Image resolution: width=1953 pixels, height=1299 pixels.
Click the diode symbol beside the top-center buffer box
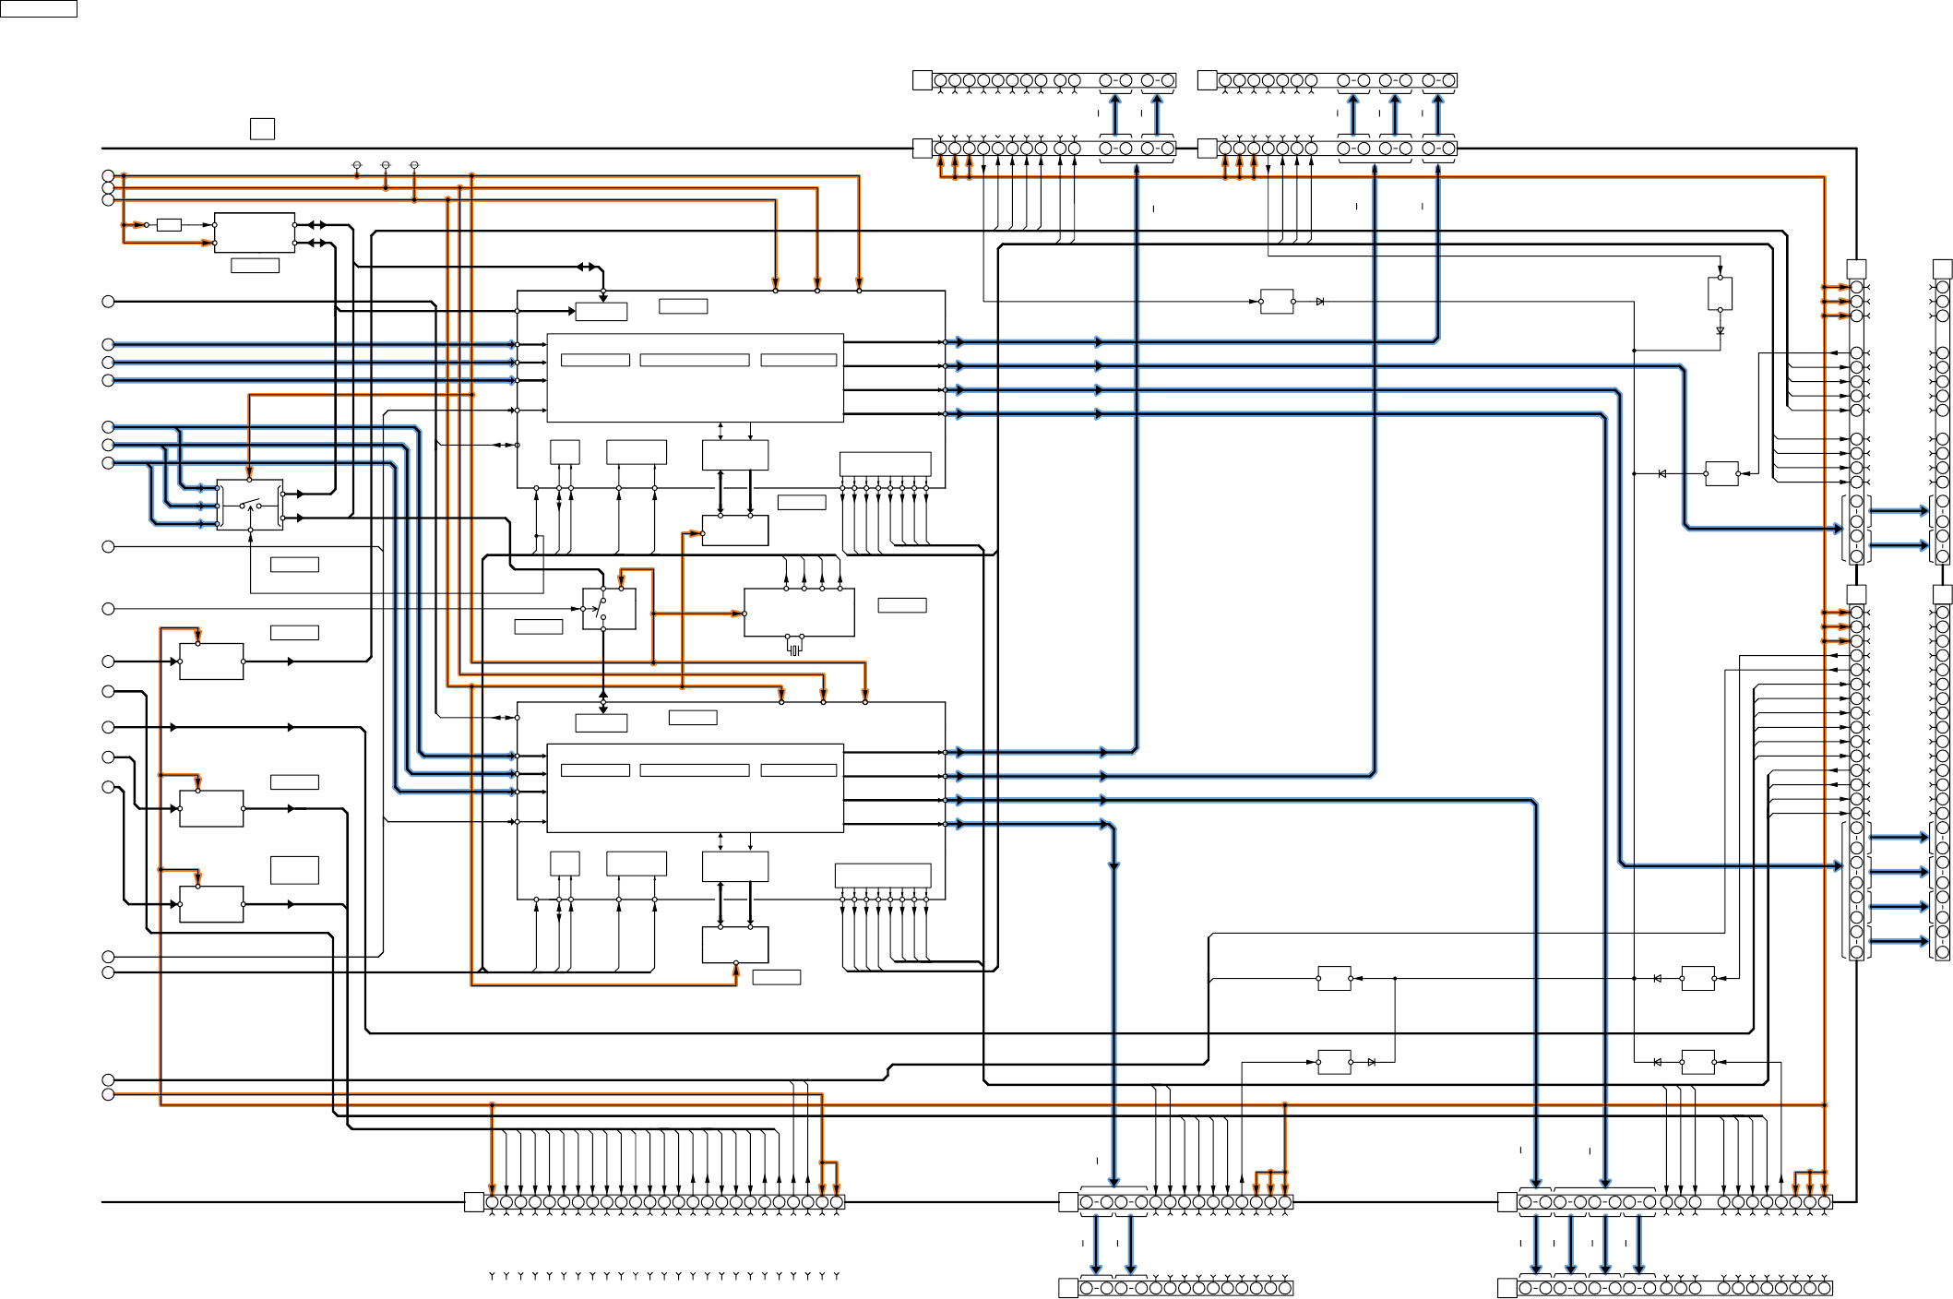[x=1320, y=302]
